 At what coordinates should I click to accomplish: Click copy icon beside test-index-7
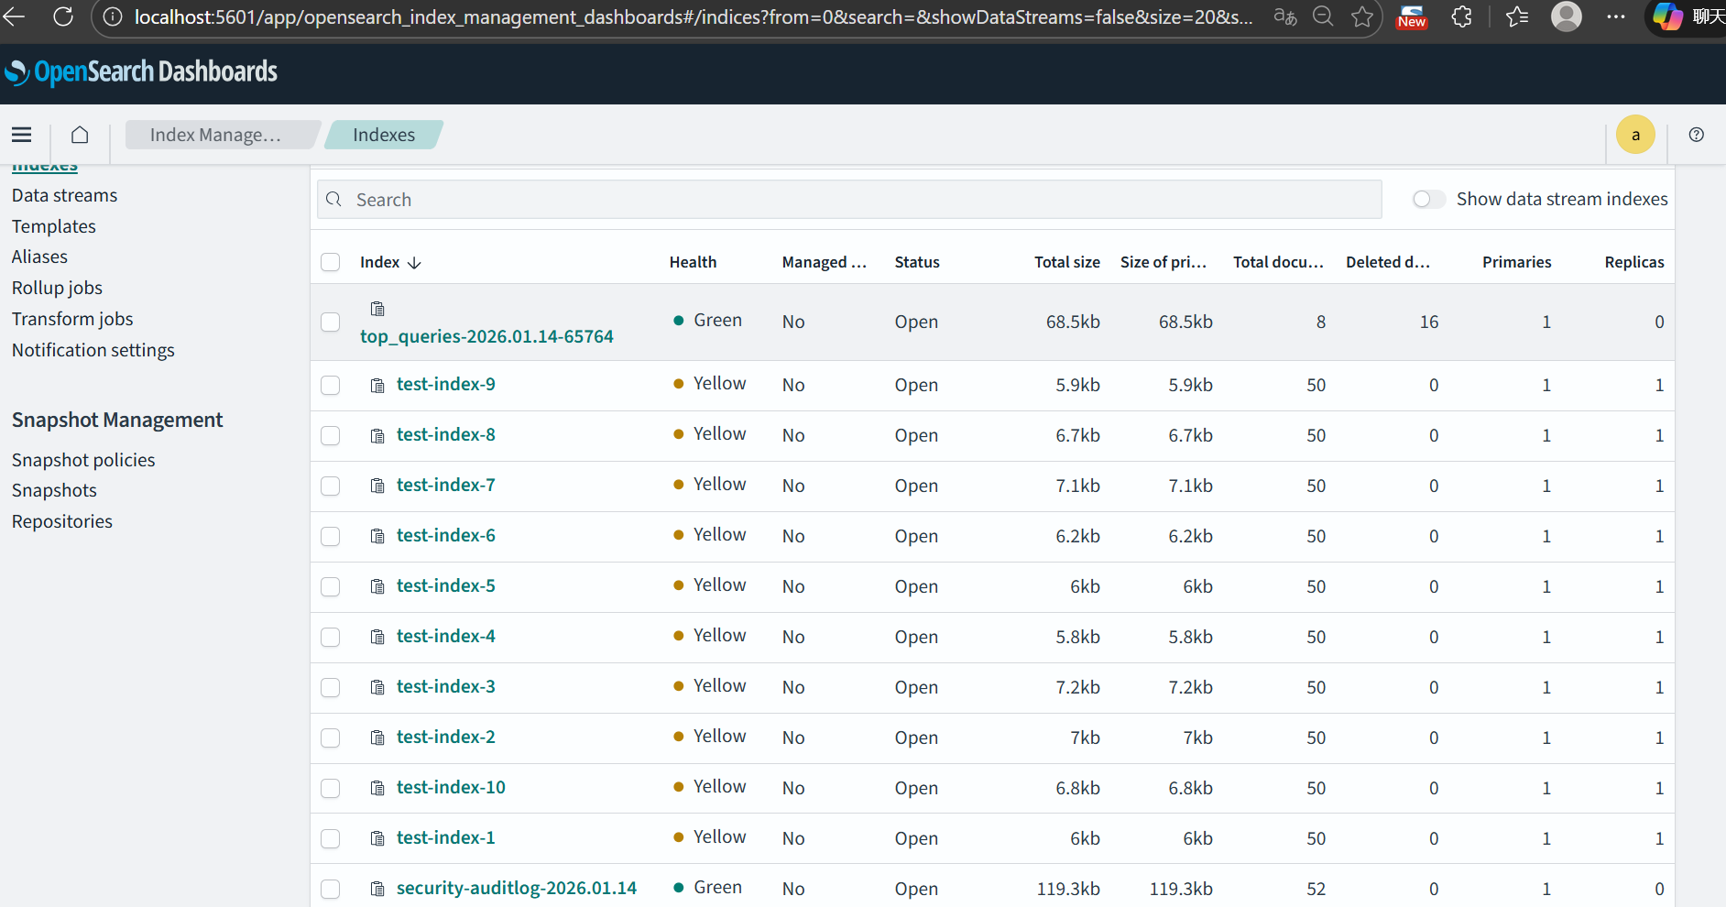[x=377, y=486]
